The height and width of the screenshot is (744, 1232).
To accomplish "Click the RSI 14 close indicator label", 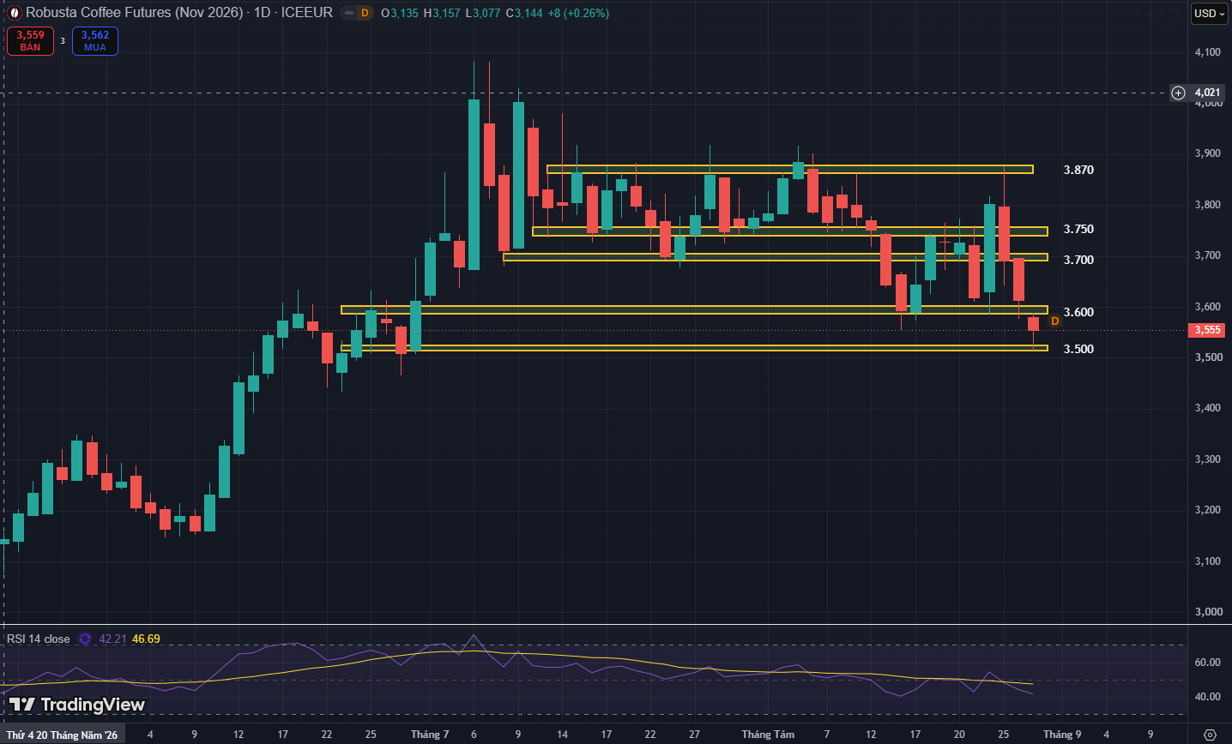I will coord(39,639).
